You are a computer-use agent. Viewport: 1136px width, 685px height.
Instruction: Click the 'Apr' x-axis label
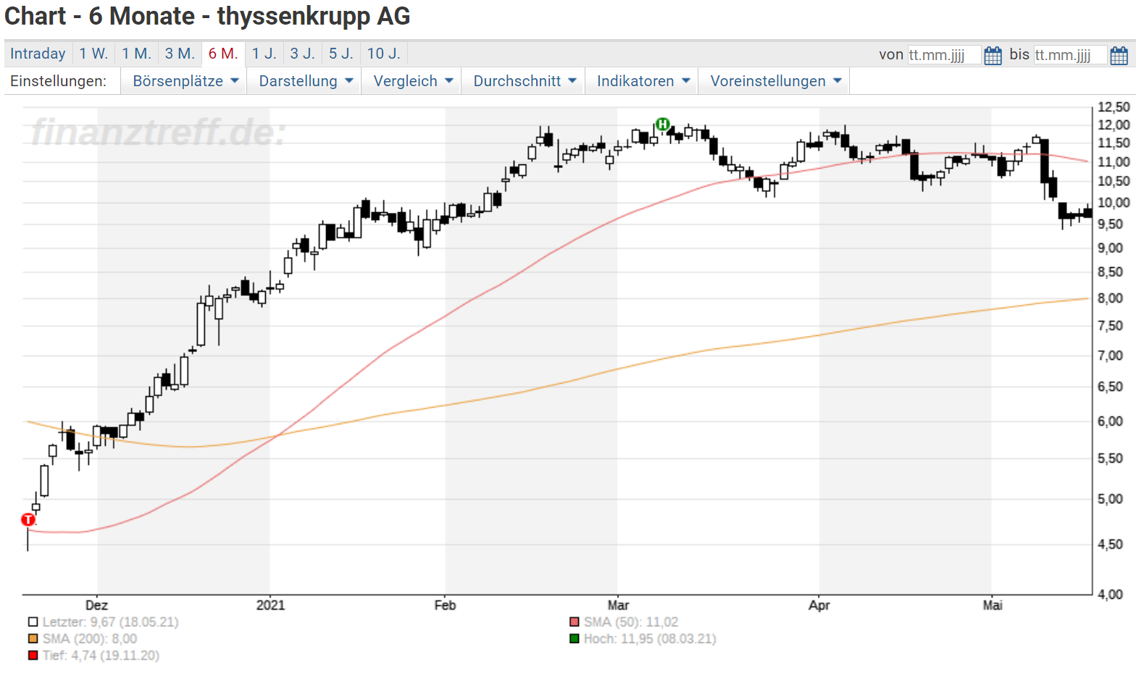pyautogui.click(x=819, y=605)
